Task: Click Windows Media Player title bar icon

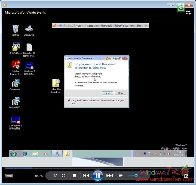Action: [x=5, y=5]
